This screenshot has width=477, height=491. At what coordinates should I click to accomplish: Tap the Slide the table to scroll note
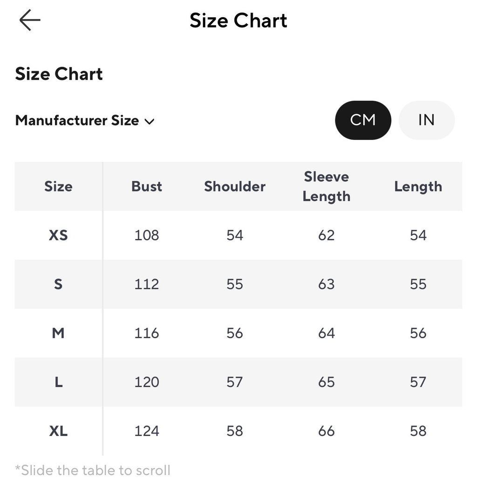tap(93, 471)
